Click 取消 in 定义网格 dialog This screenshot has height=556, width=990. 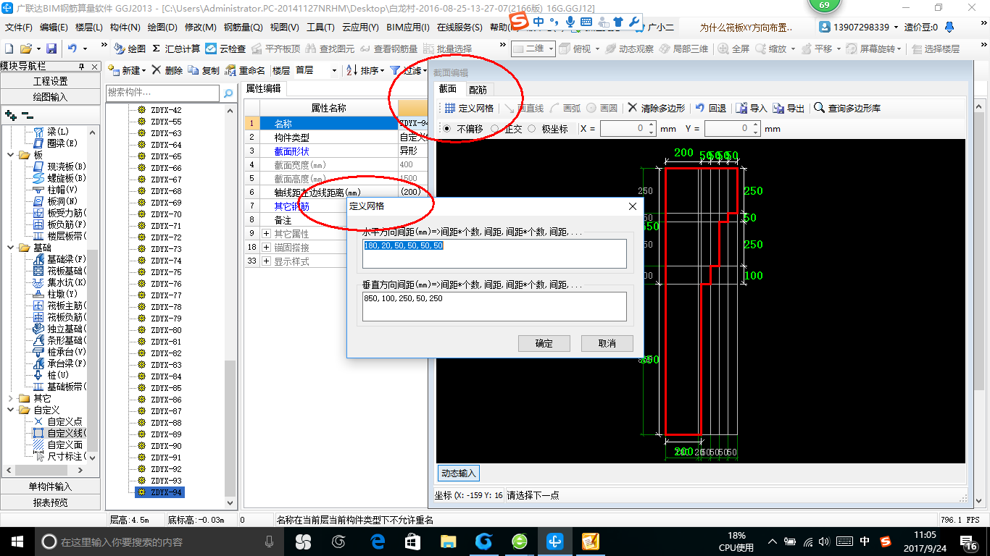(607, 343)
